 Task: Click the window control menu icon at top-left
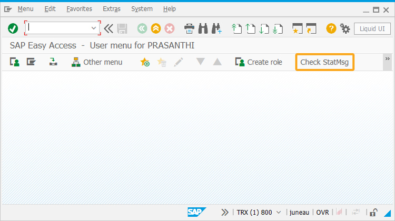pyautogui.click(x=8, y=9)
